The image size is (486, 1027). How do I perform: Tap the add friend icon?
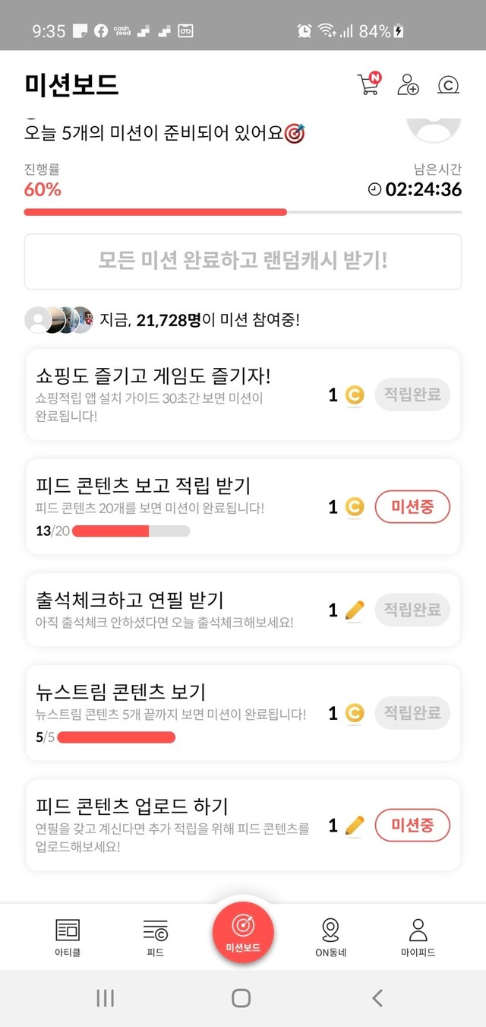click(x=409, y=84)
